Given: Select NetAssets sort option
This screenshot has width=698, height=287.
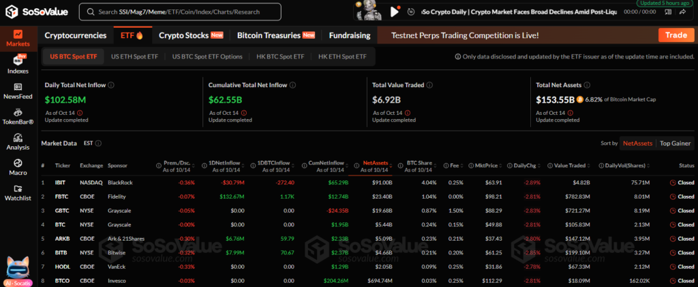Looking at the screenshot, I should (637, 143).
